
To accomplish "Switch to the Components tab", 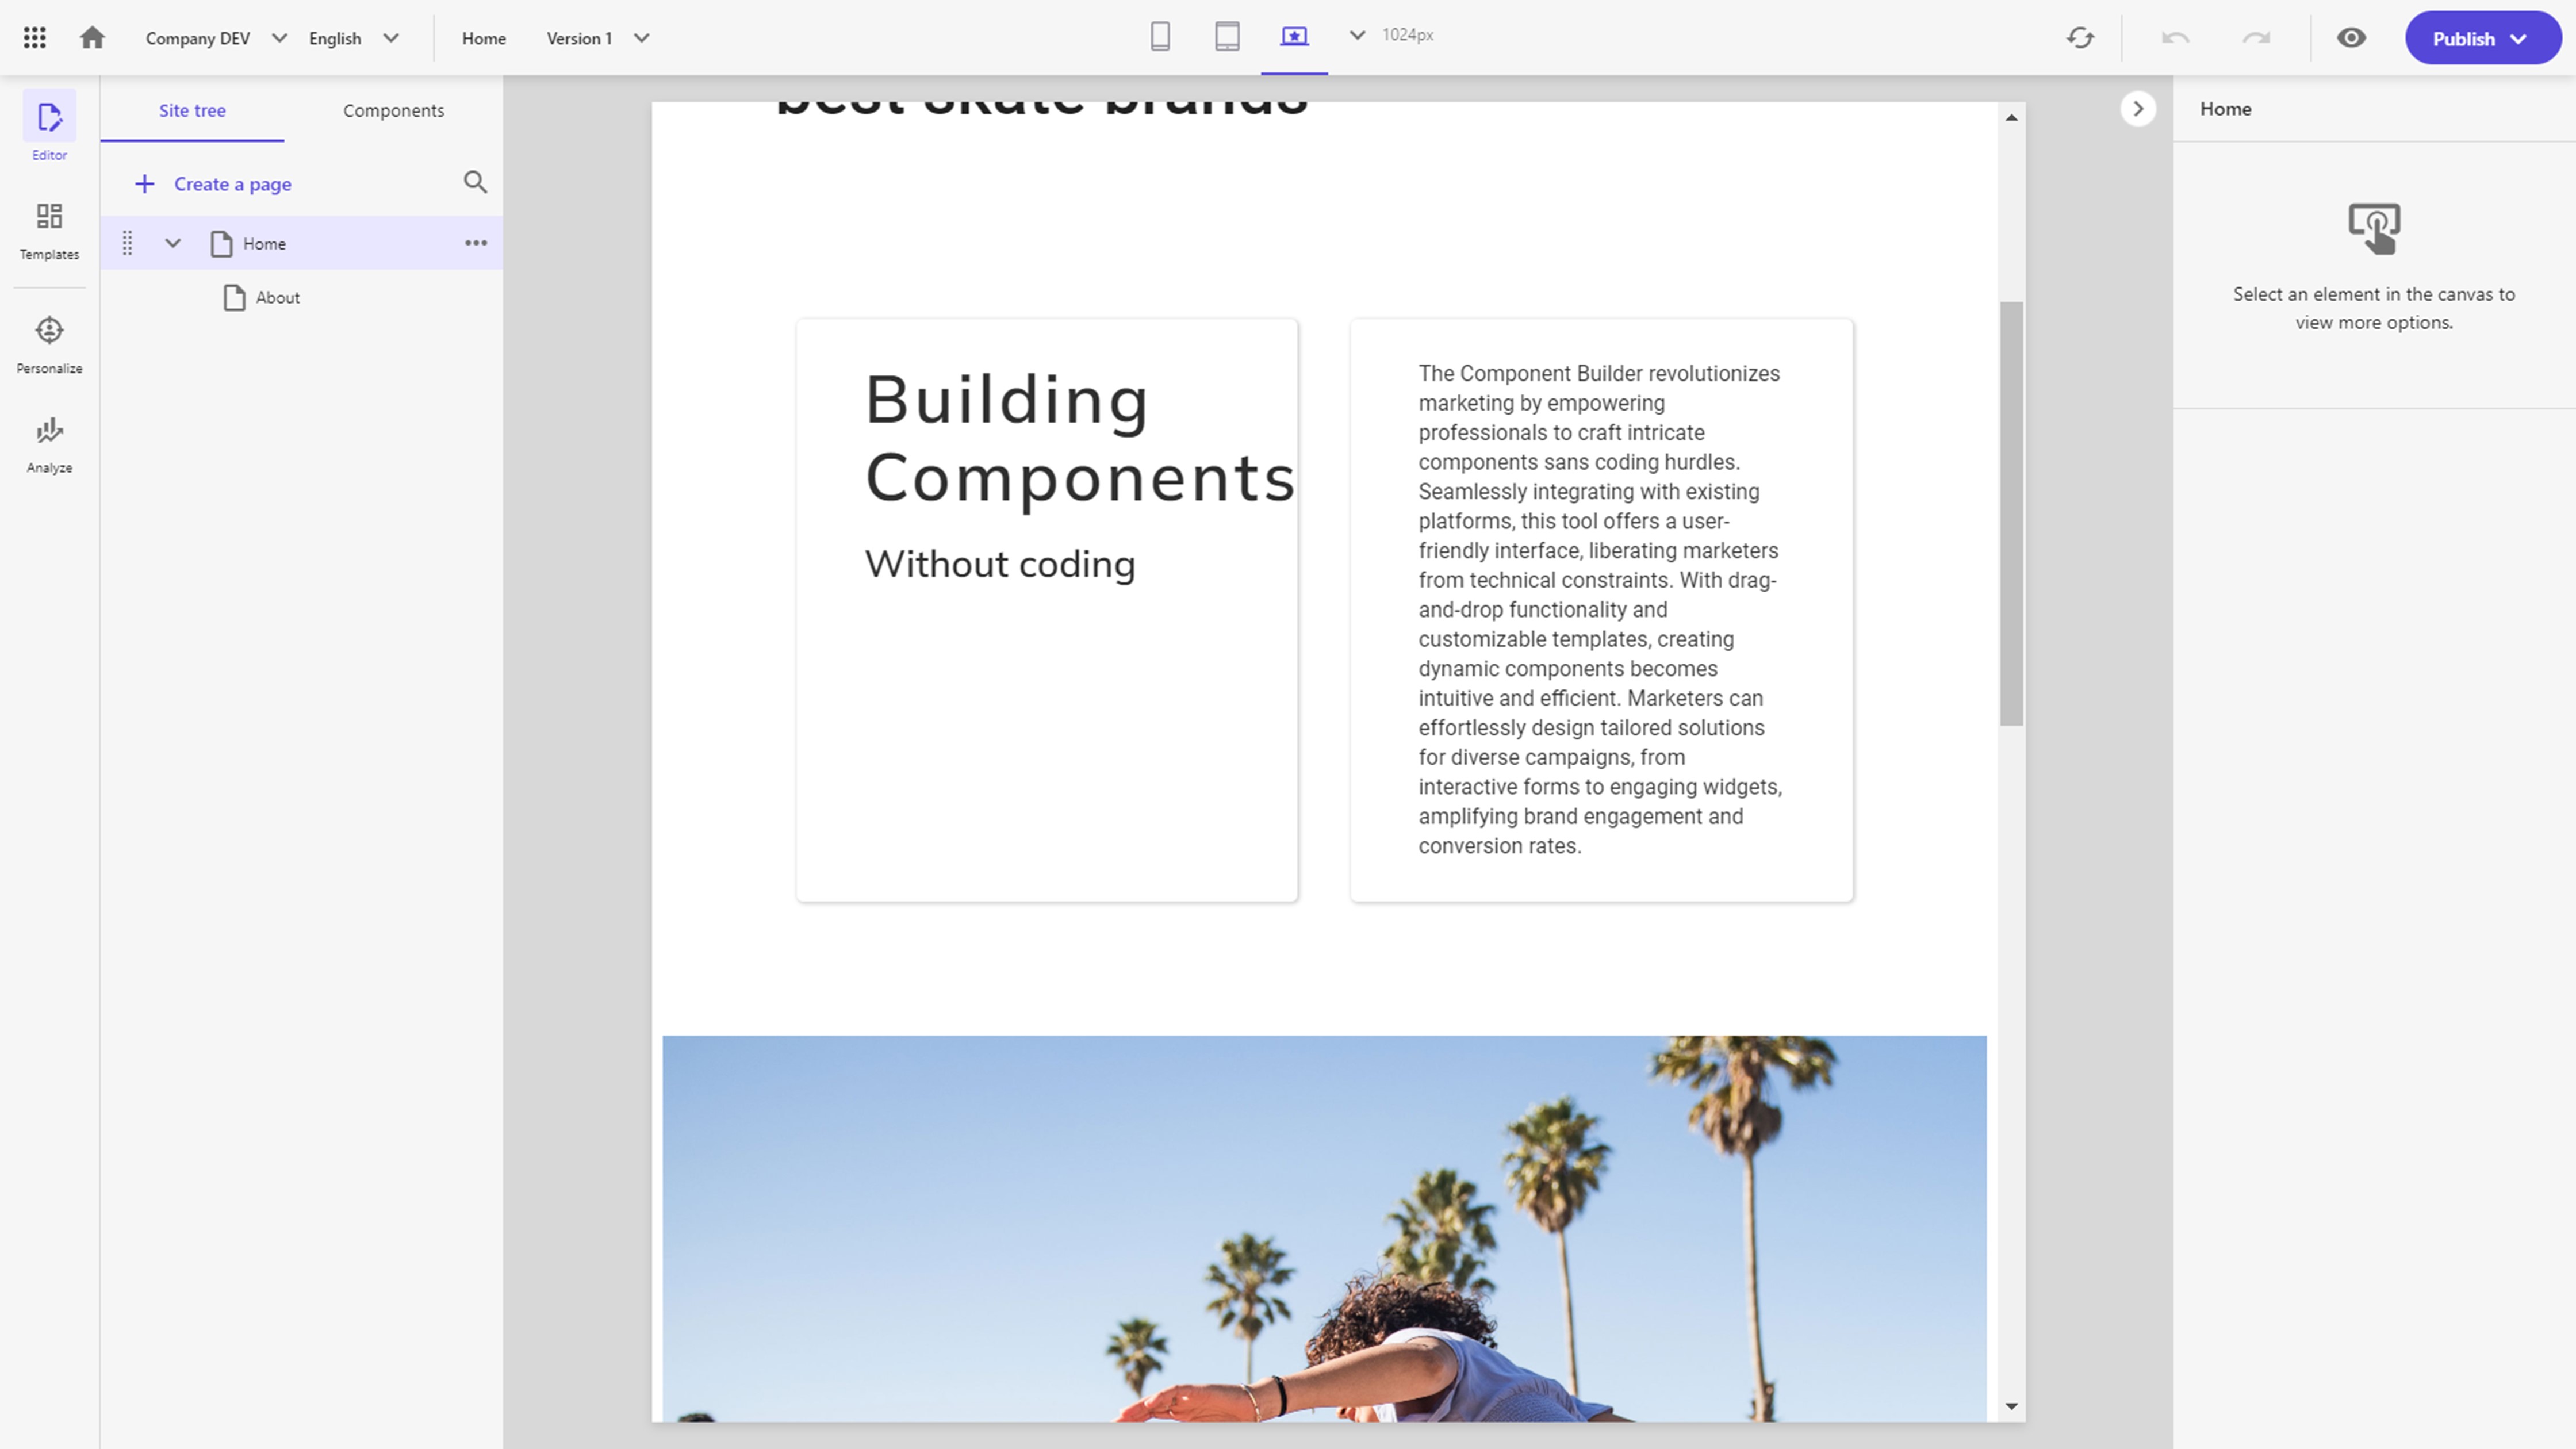I will [x=393, y=110].
